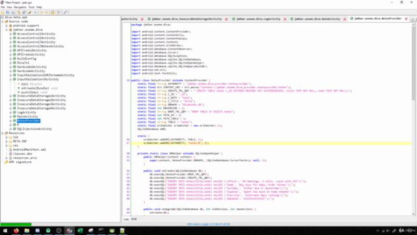Select diva-beta.apk root node
Image resolution: width=417 pixels, height=235 pixels.
pyautogui.click(x=16, y=18)
